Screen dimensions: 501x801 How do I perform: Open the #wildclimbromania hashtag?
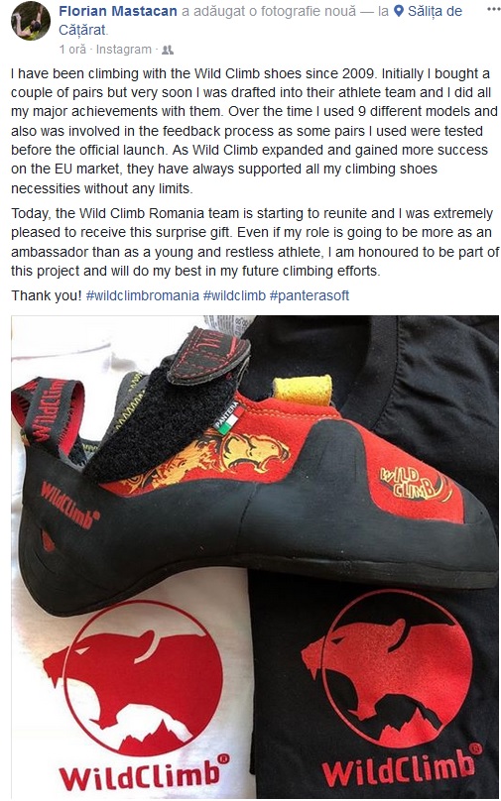[x=142, y=295]
